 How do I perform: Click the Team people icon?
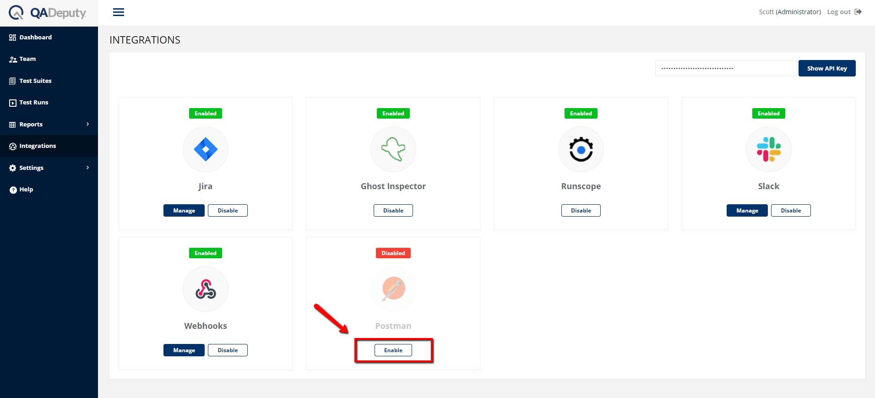[x=13, y=59]
